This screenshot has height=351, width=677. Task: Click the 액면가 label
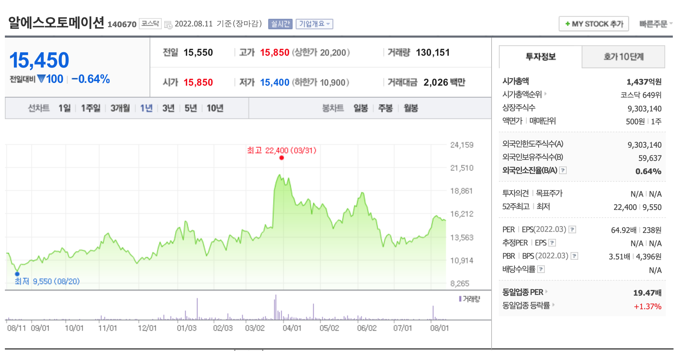click(x=512, y=121)
